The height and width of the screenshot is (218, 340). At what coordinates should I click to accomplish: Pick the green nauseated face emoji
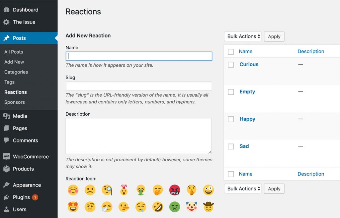[175, 207]
